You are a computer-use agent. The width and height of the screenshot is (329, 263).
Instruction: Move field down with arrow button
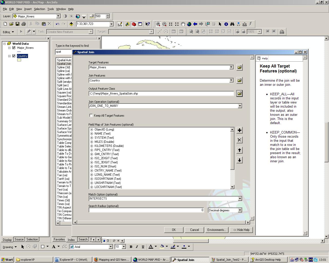point(239,160)
